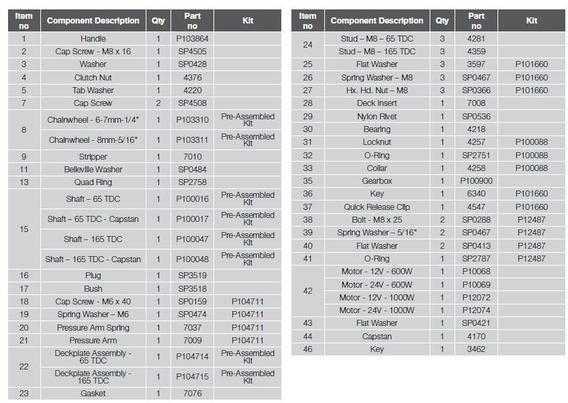Click the Clutch Nut row description

coord(93,78)
